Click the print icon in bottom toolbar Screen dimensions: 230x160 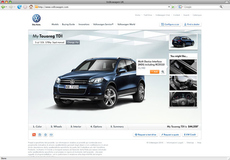tap(45, 135)
